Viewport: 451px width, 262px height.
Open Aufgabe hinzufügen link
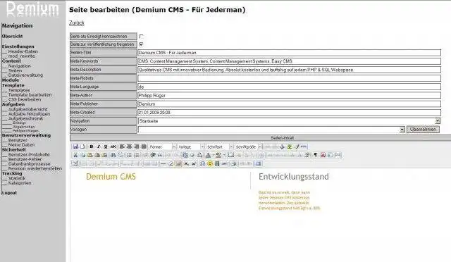[29, 114]
